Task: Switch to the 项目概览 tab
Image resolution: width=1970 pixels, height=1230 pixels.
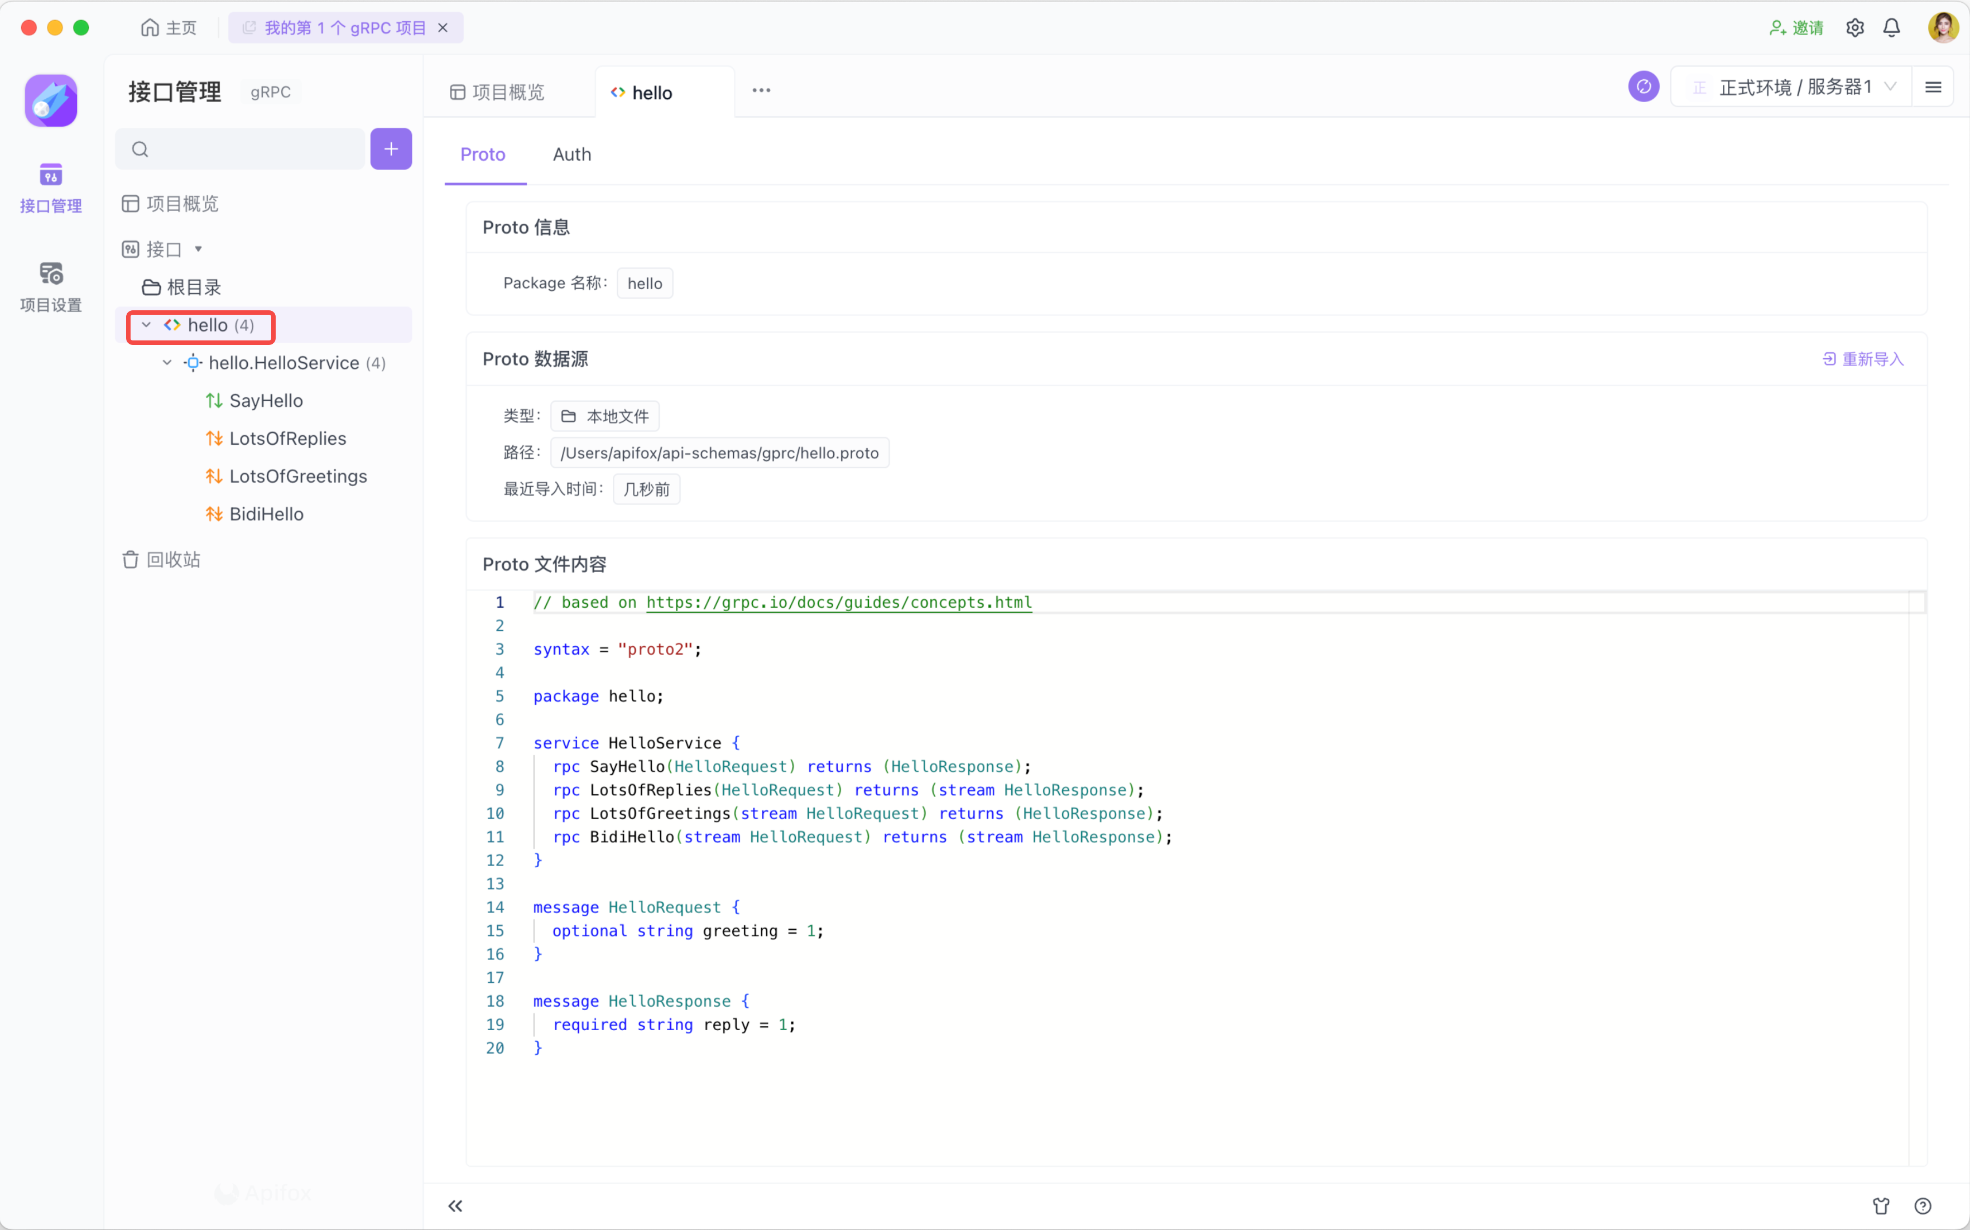Action: 497,93
